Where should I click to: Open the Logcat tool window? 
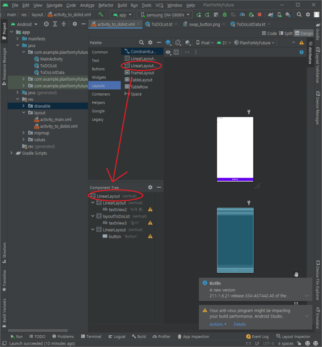click(x=117, y=337)
